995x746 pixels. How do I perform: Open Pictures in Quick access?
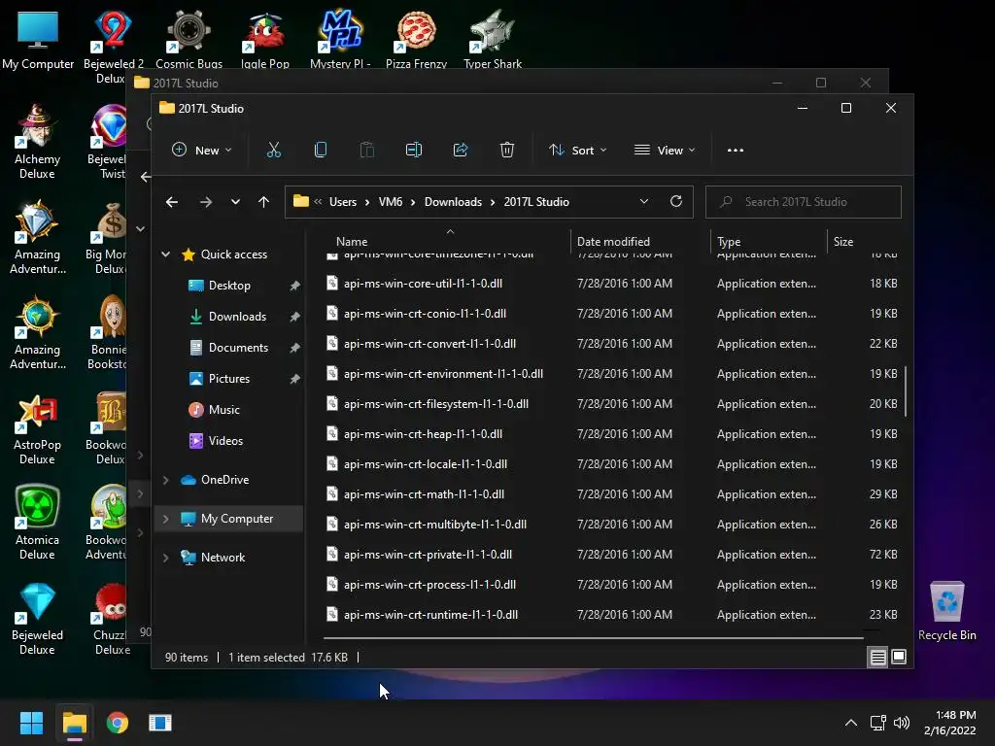228,379
